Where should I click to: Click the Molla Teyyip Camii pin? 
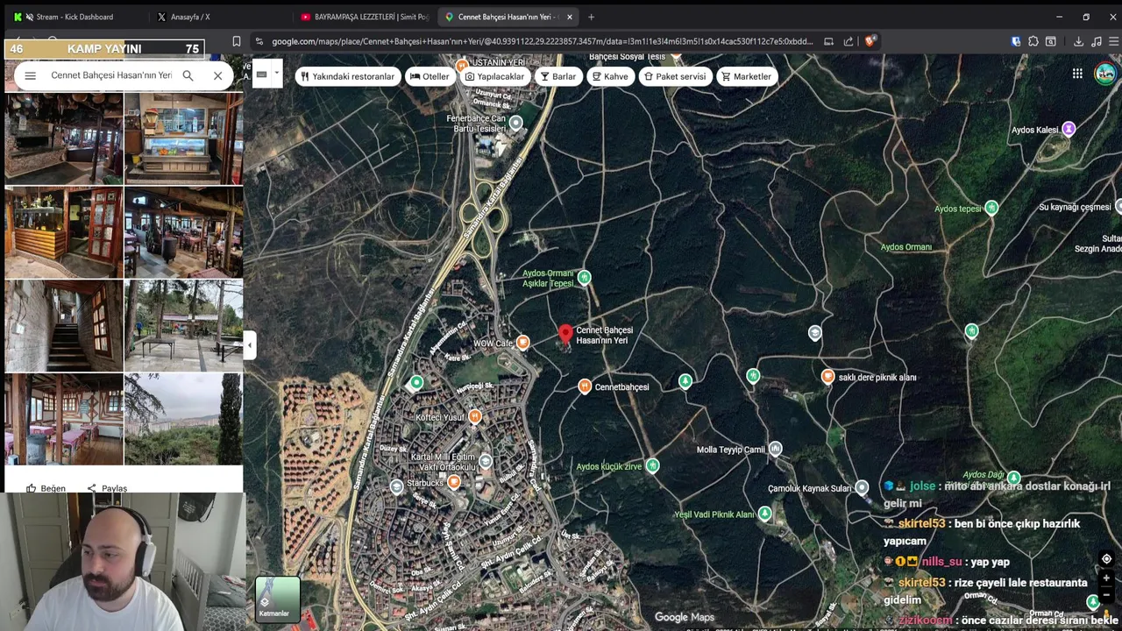775,450
